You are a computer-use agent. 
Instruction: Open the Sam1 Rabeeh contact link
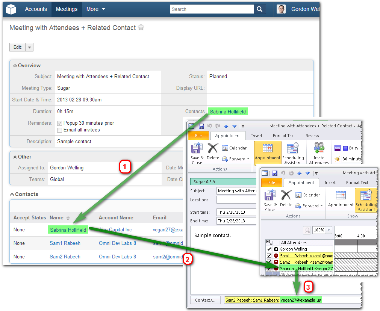(65, 243)
